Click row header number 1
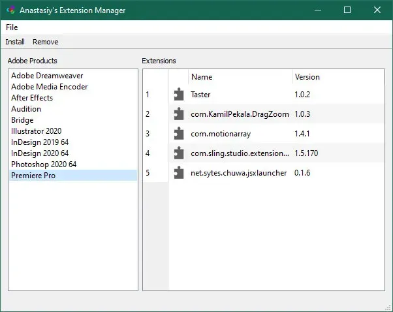Viewport: 393px width, 312px height. (155, 95)
